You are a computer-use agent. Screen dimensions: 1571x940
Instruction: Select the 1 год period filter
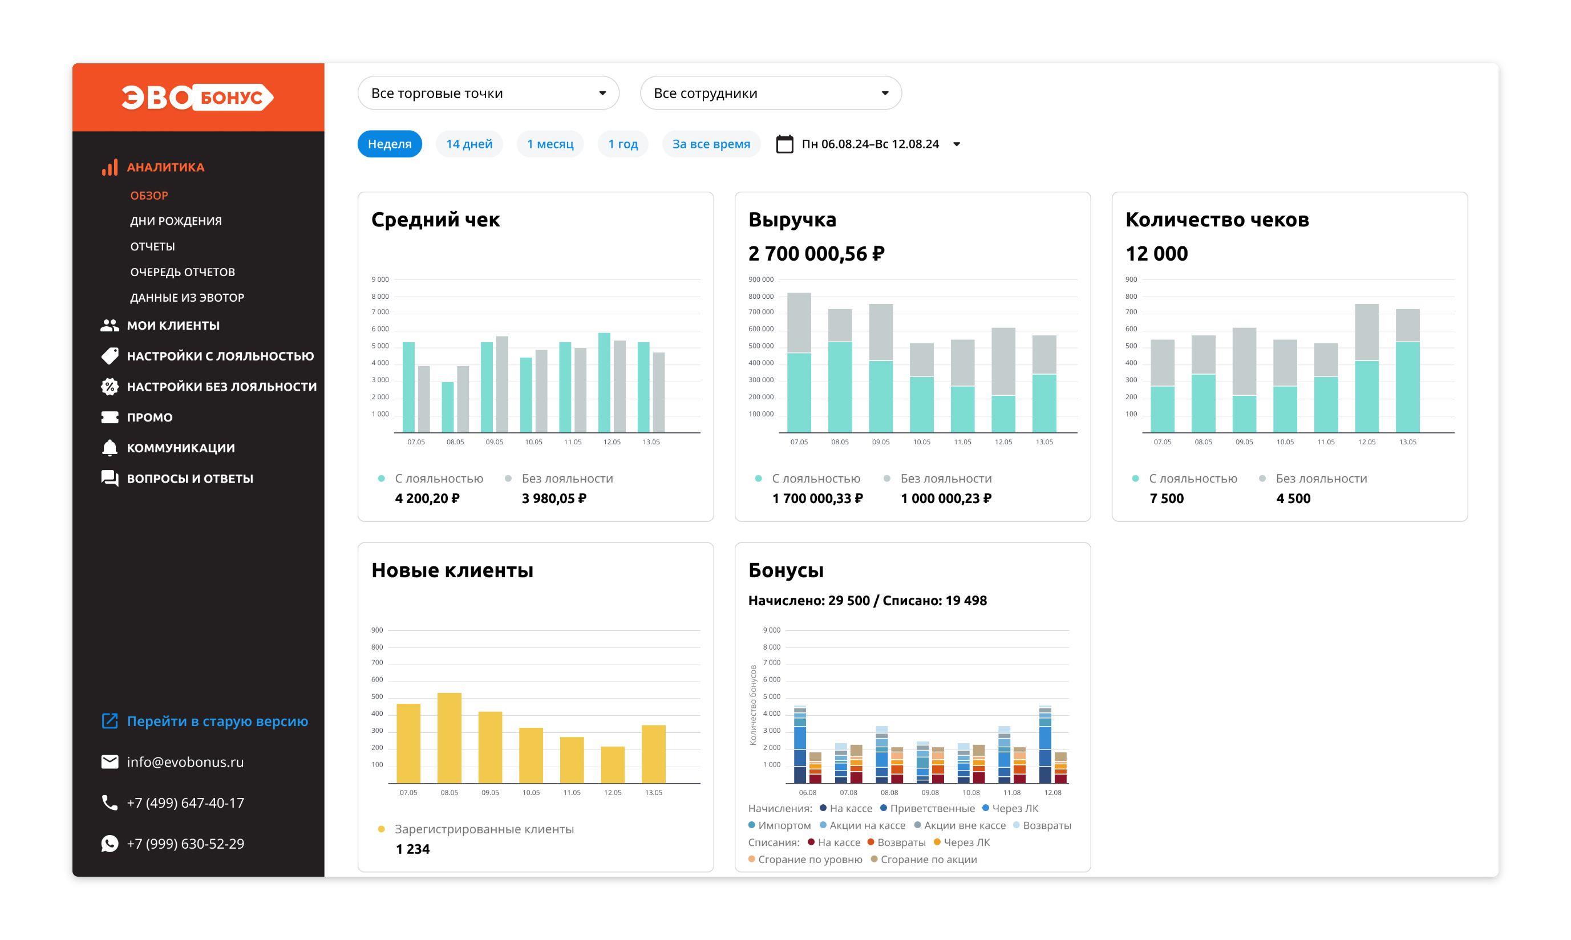click(x=623, y=144)
